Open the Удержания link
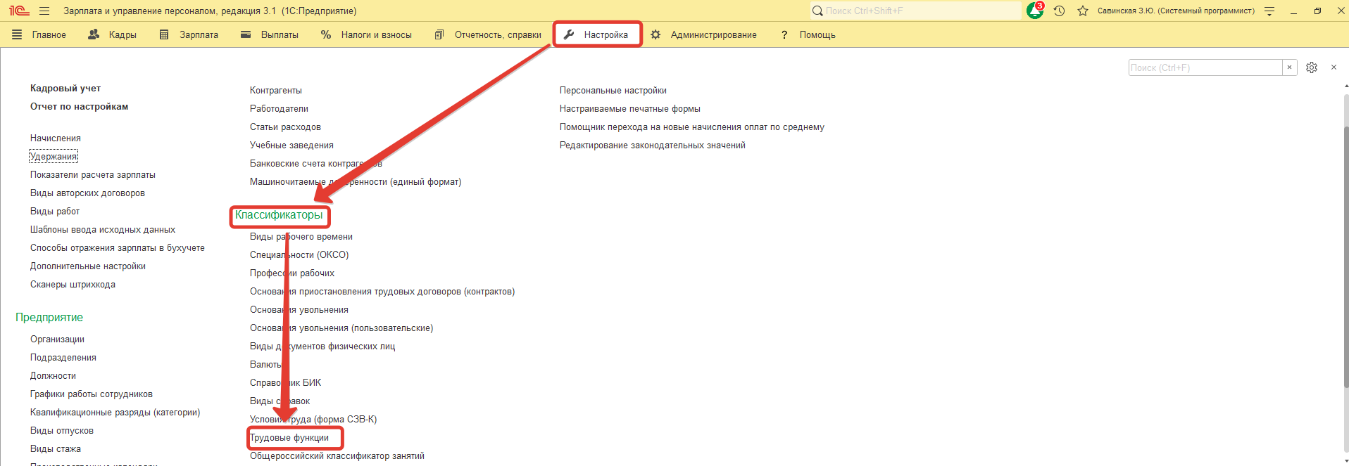This screenshot has height=466, width=1349. (54, 156)
